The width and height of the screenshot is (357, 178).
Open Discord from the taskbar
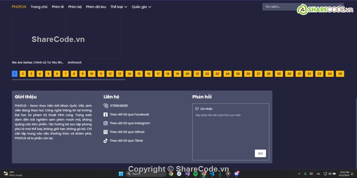point(236,174)
